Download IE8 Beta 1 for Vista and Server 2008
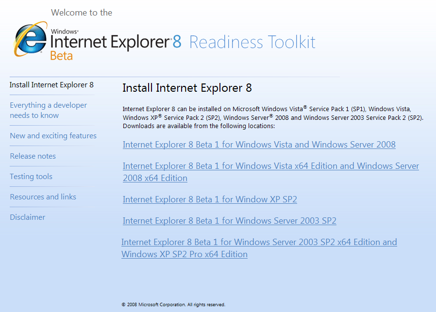 [x=259, y=145]
